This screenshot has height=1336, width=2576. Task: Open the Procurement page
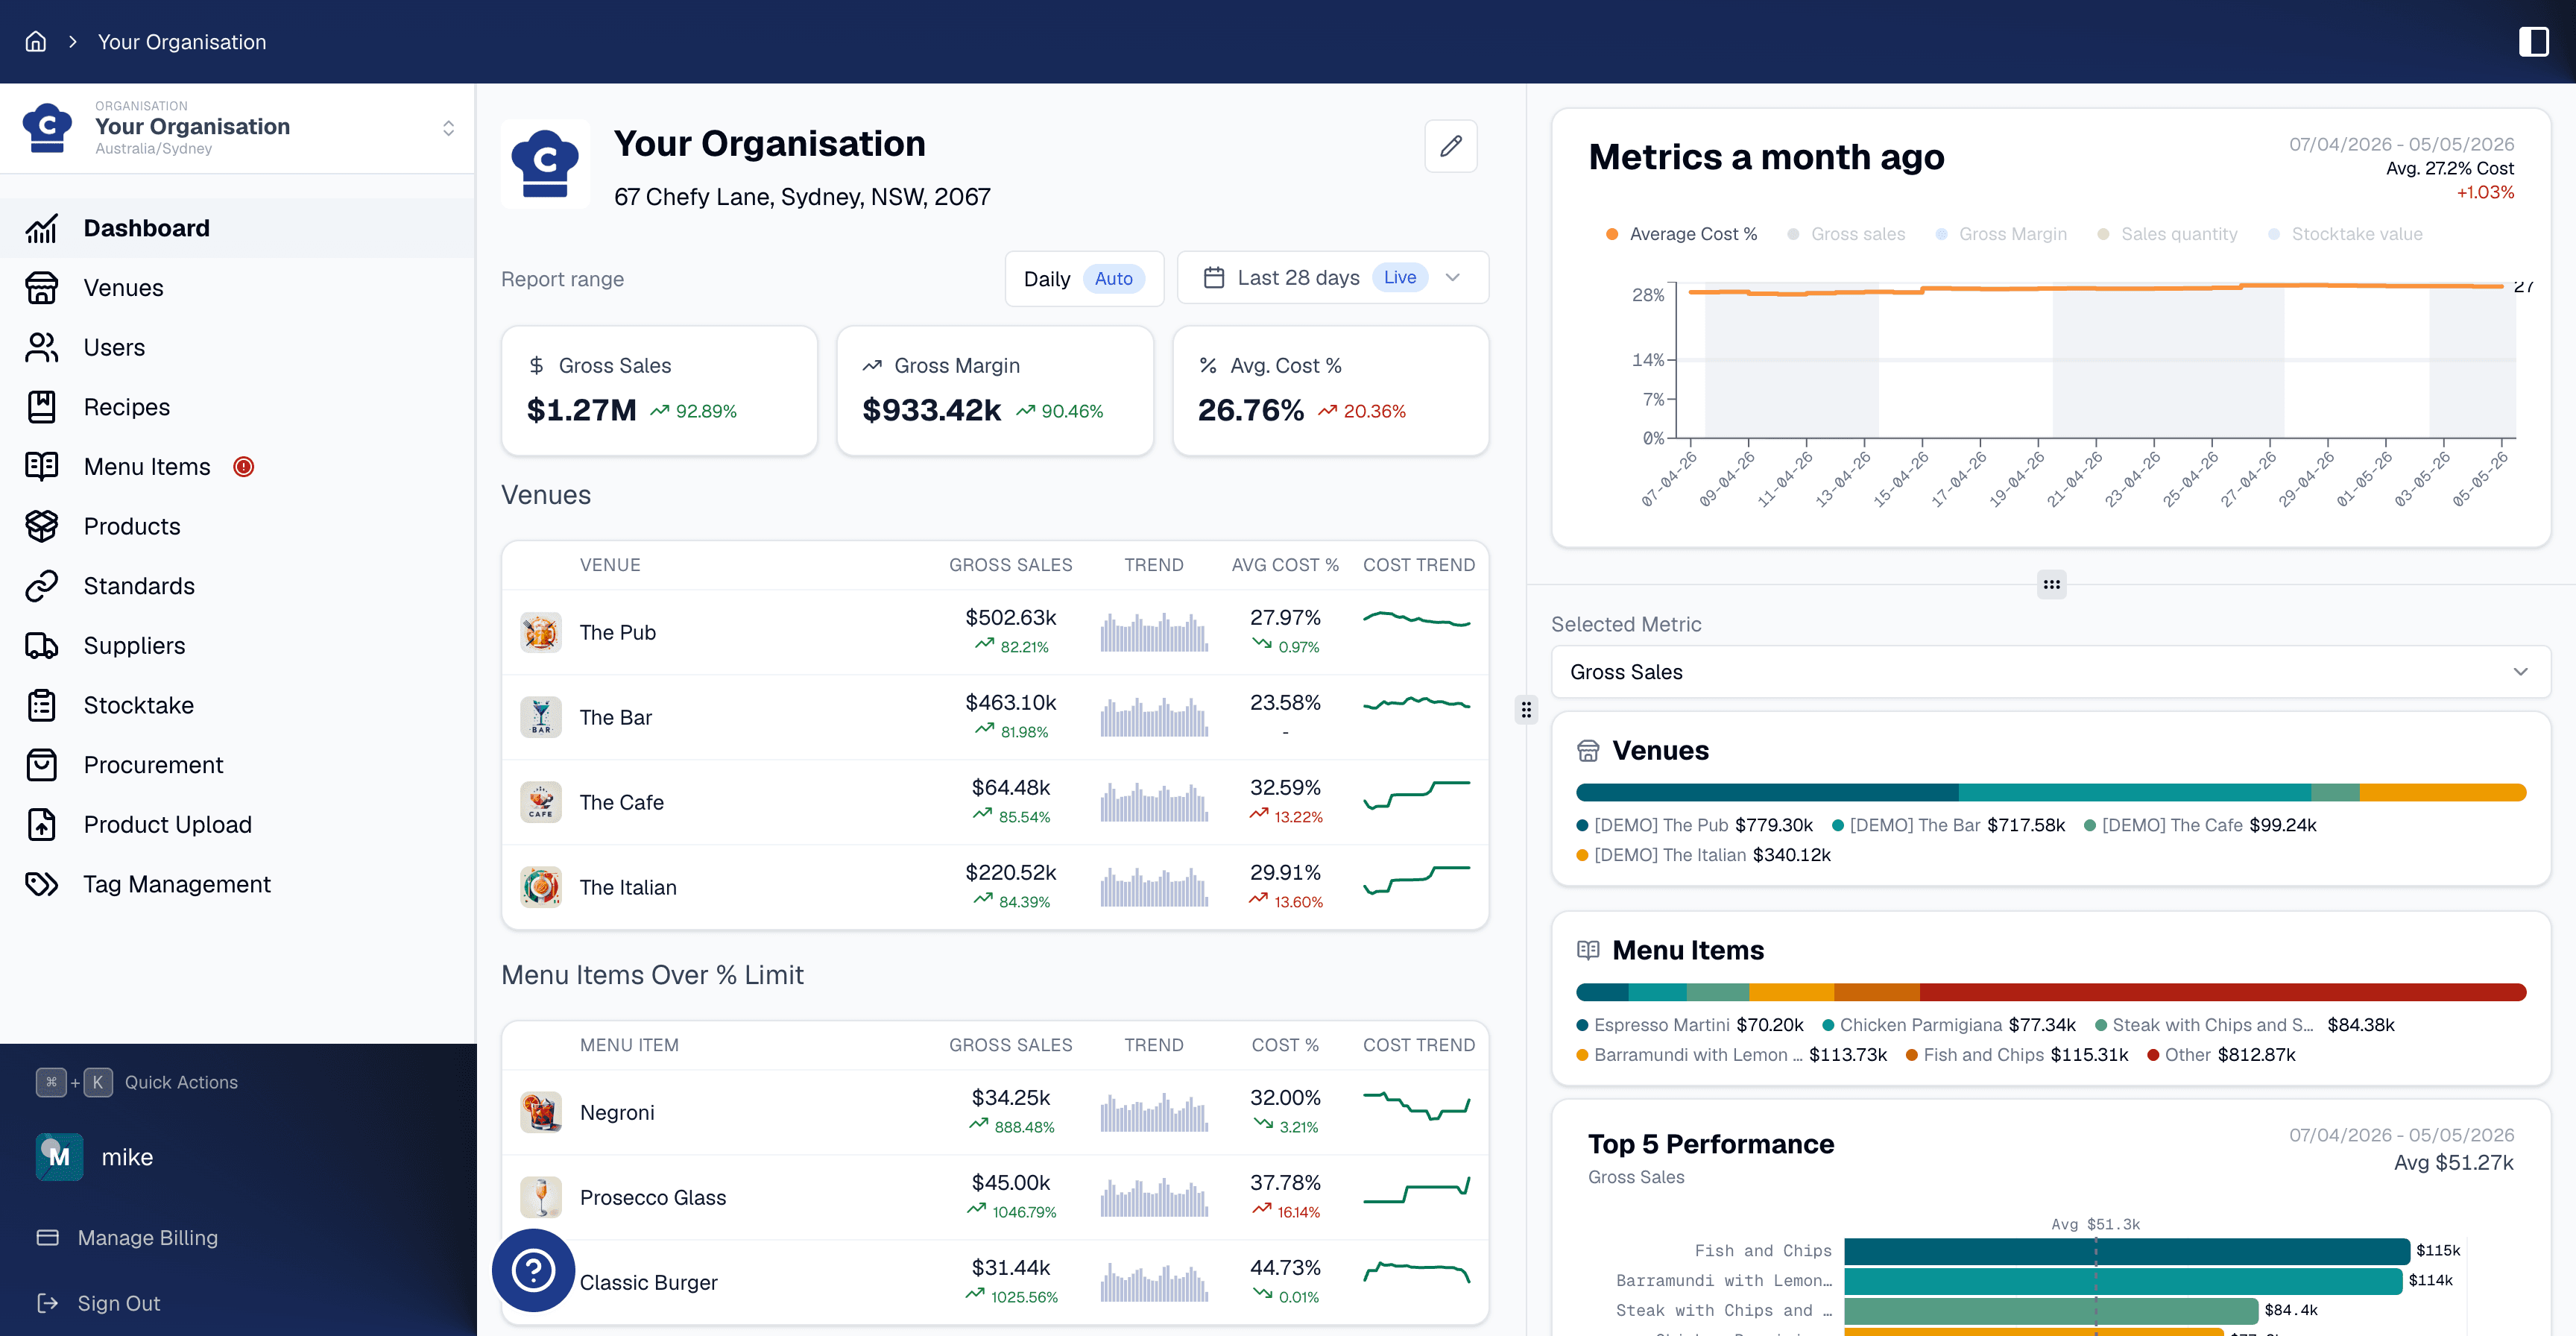(x=237, y=765)
